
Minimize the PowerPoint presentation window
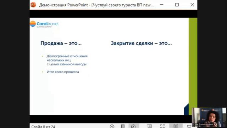[x=162, y=5]
